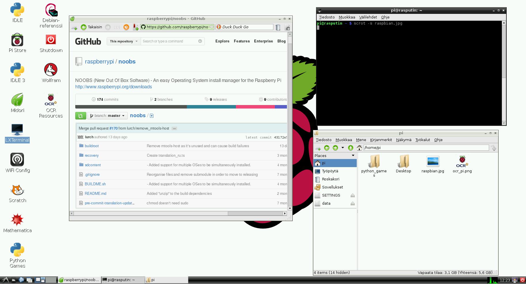Open the This repository dropdown
The width and height of the screenshot is (526, 284).
tap(124, 41)
